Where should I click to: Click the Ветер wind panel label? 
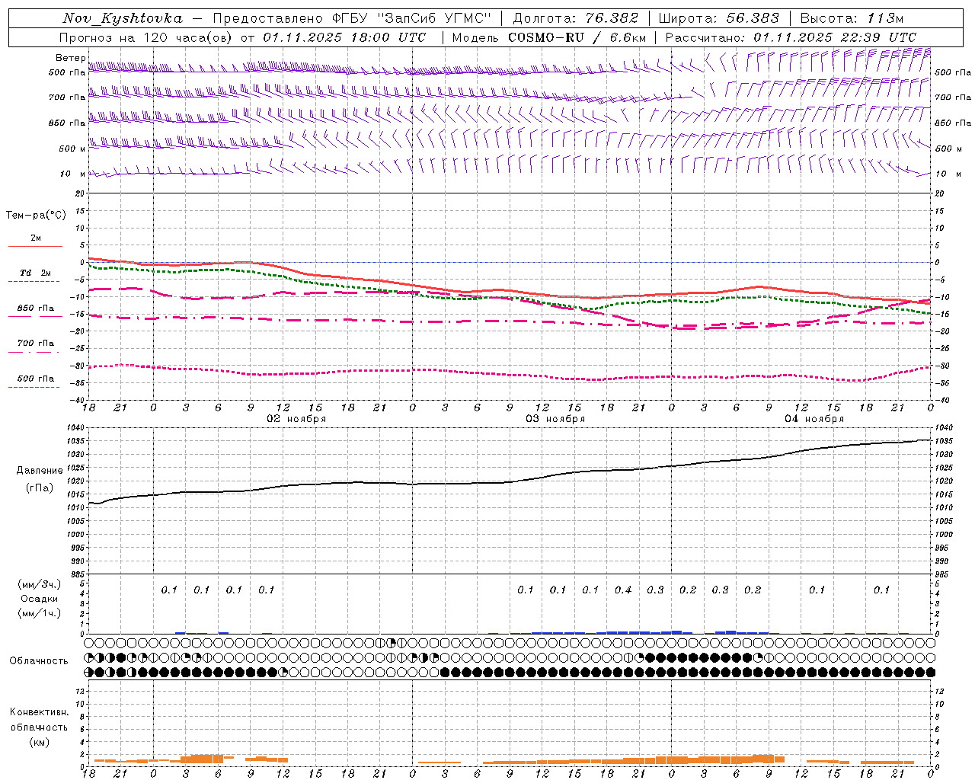(70, 58)
